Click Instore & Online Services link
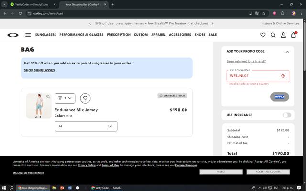This screenshot has height=191, width=306. tap(281, 23)
